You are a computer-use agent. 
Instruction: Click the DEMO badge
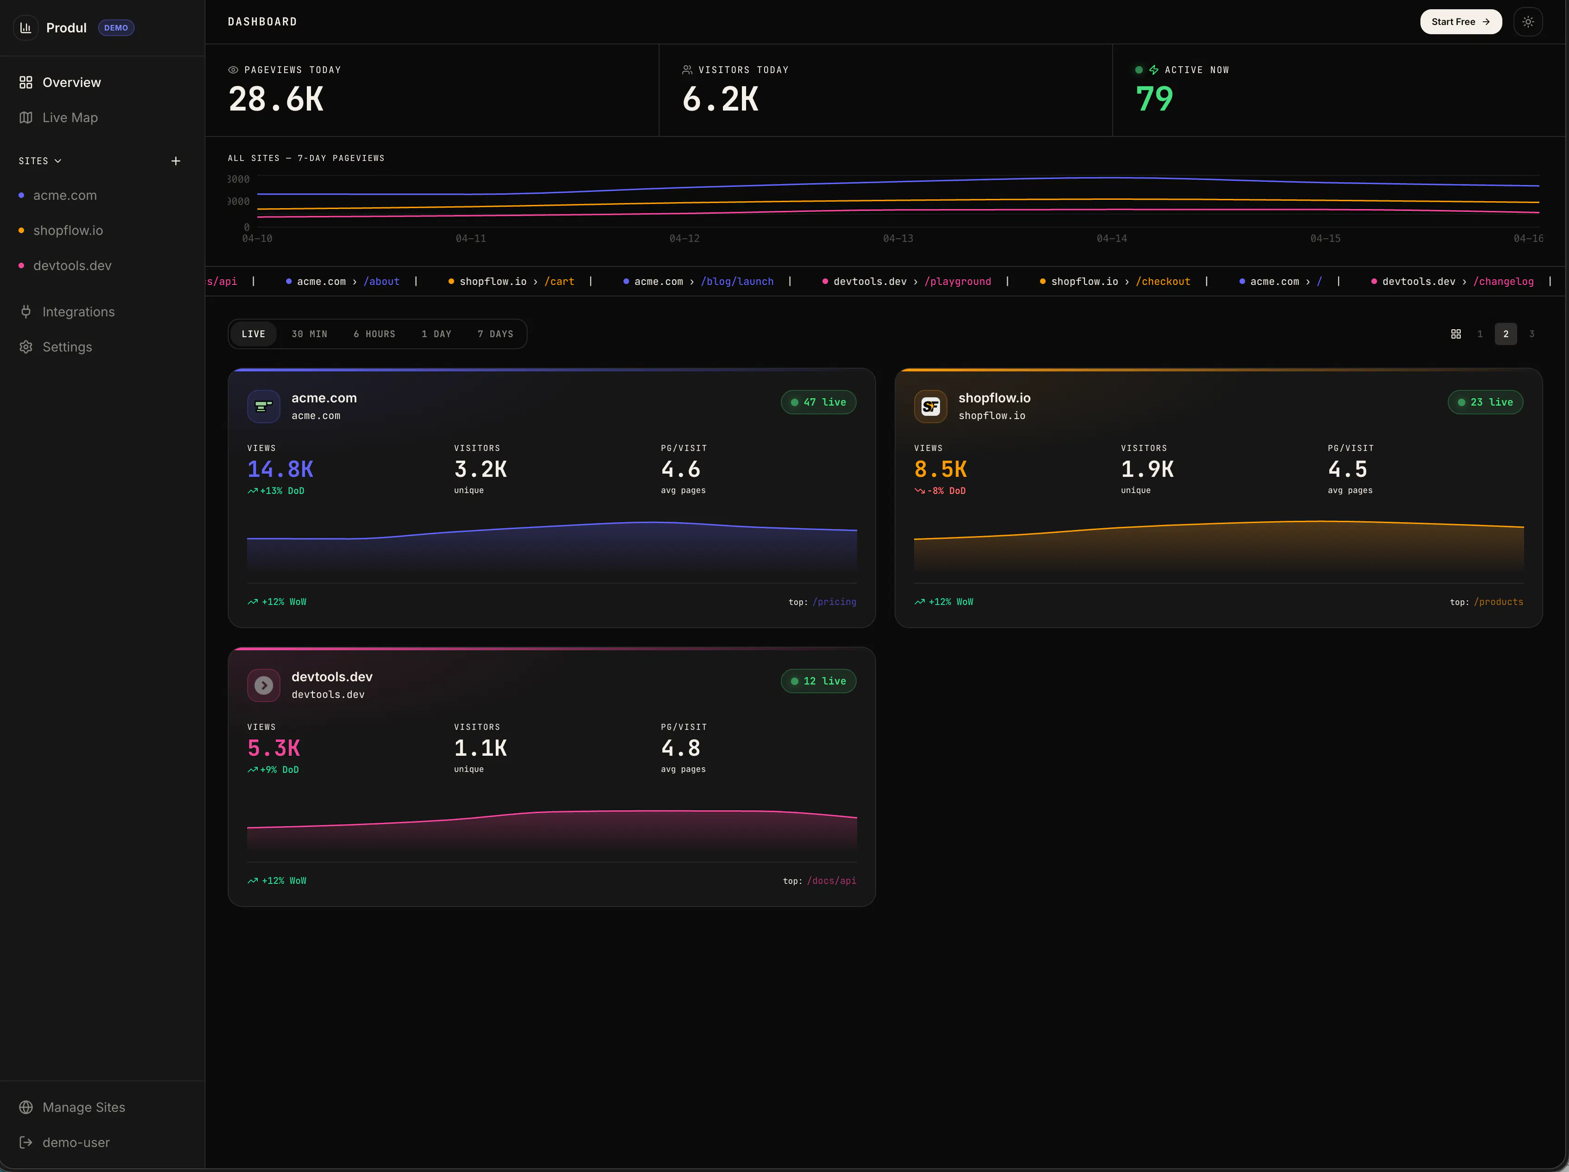[x=116, y=28]
